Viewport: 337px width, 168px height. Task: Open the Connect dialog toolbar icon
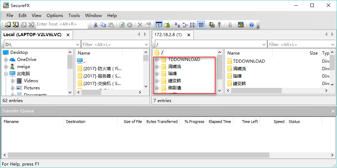point(8,25)
